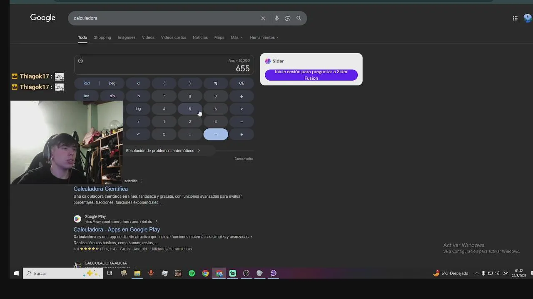This screenshot has height=299, width=533.
Task: Open three-dot menu for Google Play result
Action: pyautogui.click(x=157, y=222)
